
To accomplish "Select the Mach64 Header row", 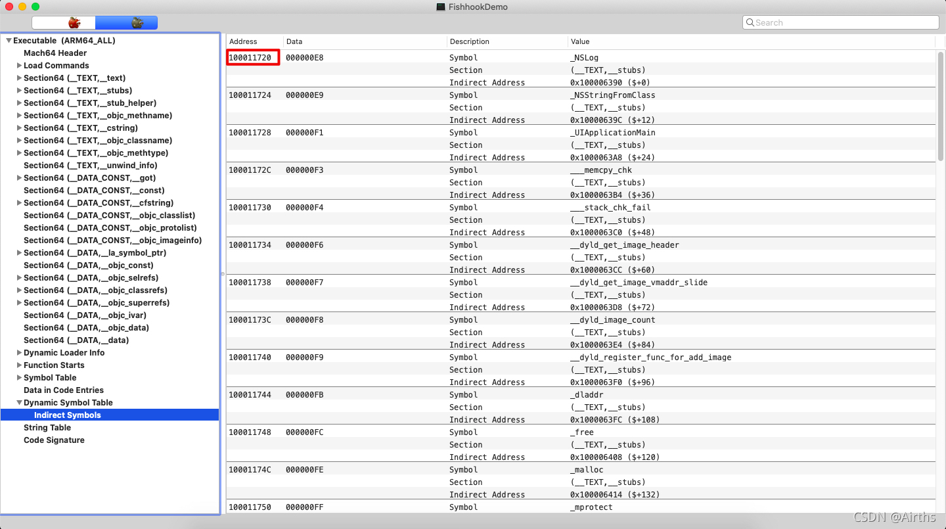I will (x=110, y=53).
